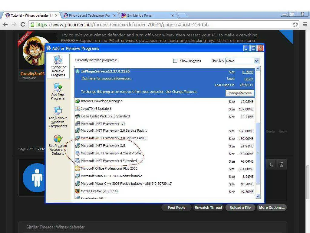Open the Chrome hamburger menu
The image size is (310, 233).
pos(305,24)
